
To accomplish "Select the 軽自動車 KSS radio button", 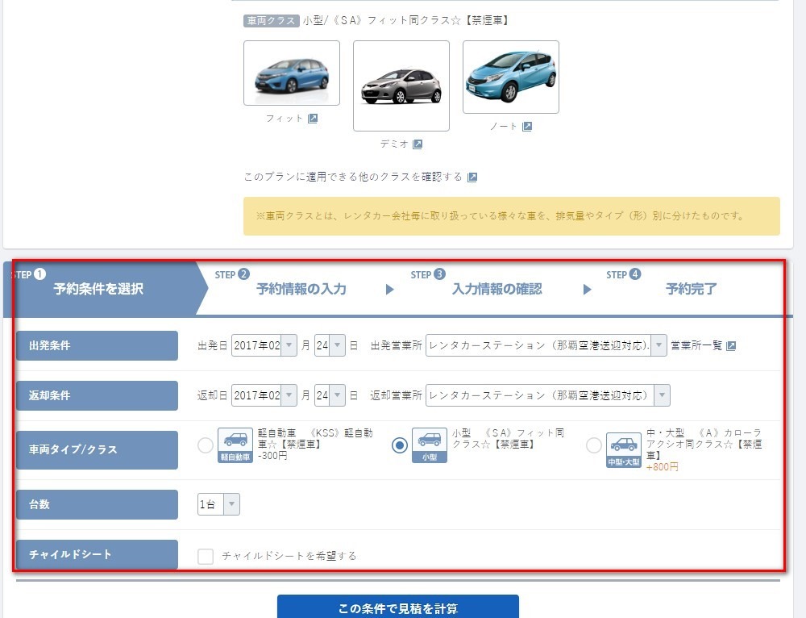I will click(x=206, y=445).
